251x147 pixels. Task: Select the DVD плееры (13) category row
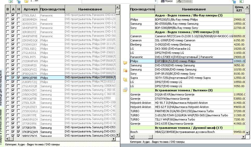188,32
